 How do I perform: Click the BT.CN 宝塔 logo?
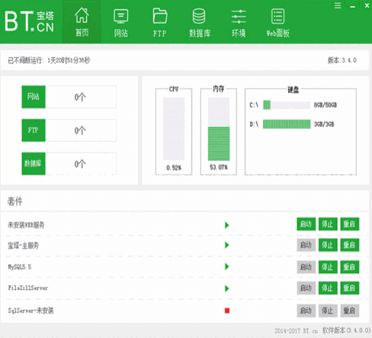[x=30, y=22]
